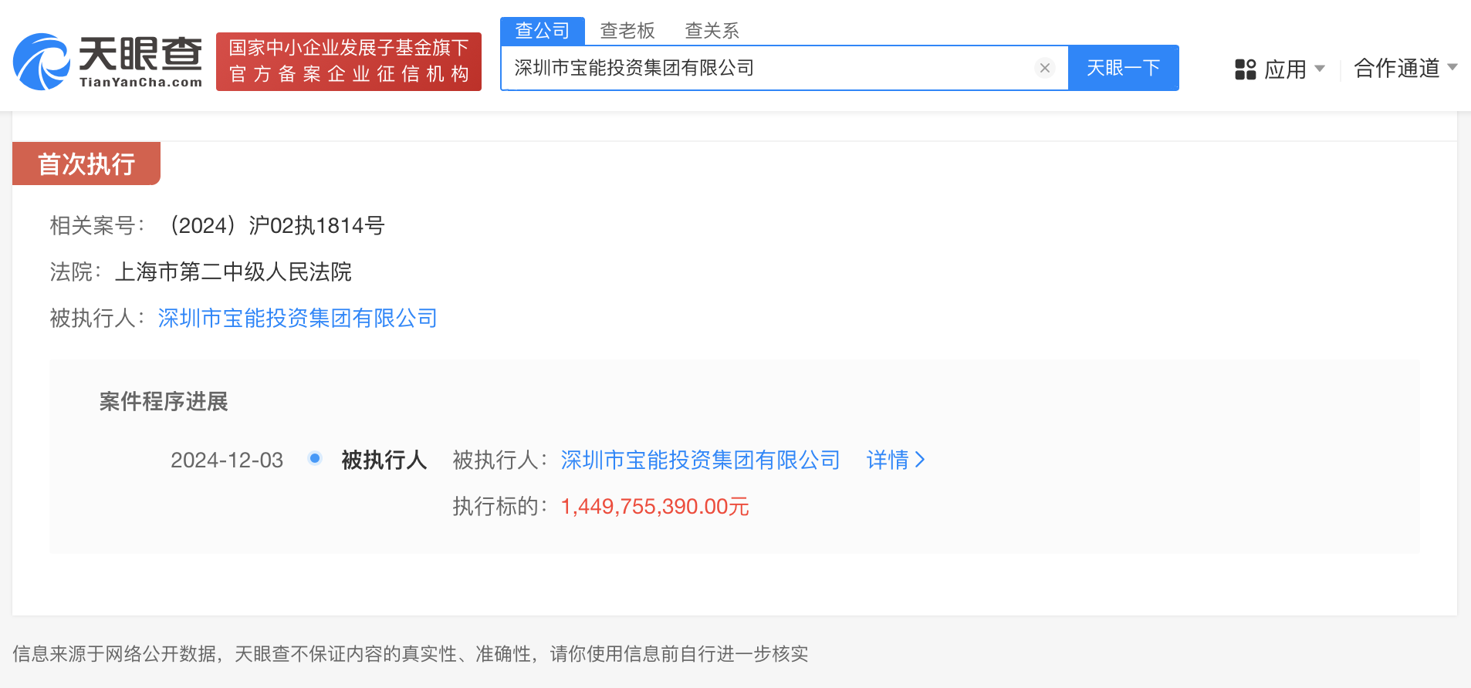Viewport: 1471px width, 688px height.
Task: Open the 详情 details link
Action: (x=888, y=460)
